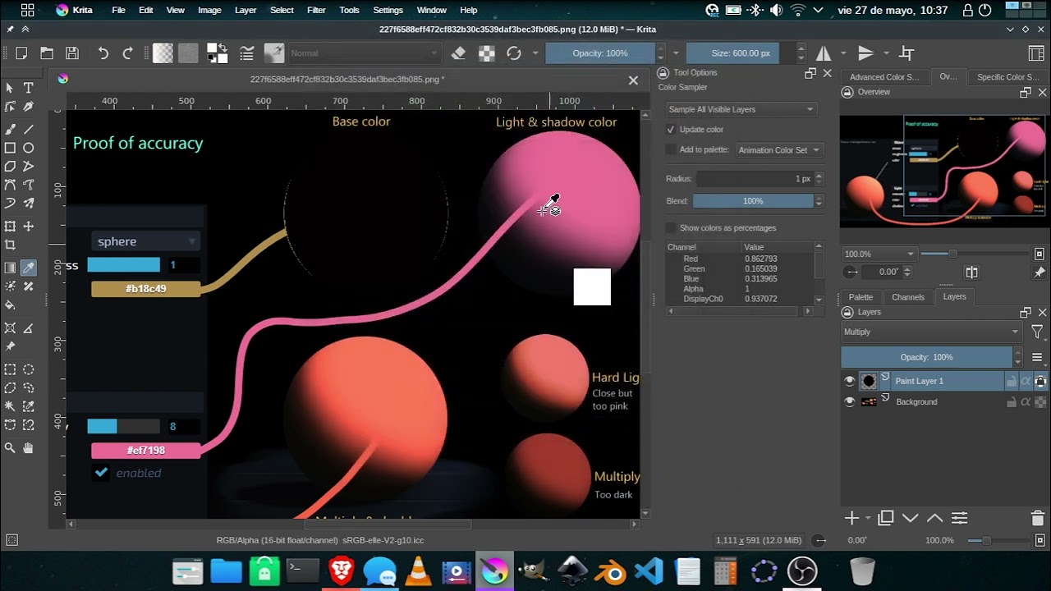The width and height of the screenshot is (1051, 591).
Task: Select the Crop tool
Action: coord(10,245)
